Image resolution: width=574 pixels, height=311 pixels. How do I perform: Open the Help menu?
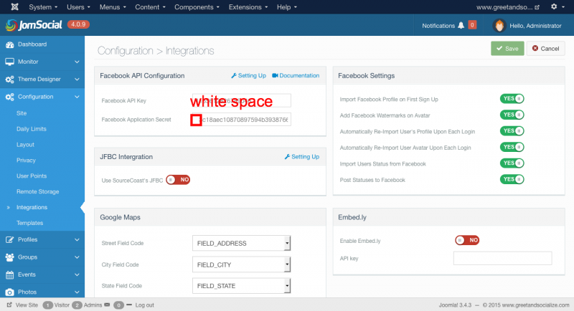(286, 7)
